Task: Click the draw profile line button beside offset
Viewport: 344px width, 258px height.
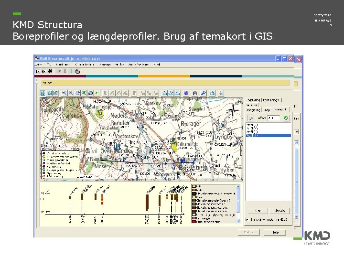Action: 251,118
